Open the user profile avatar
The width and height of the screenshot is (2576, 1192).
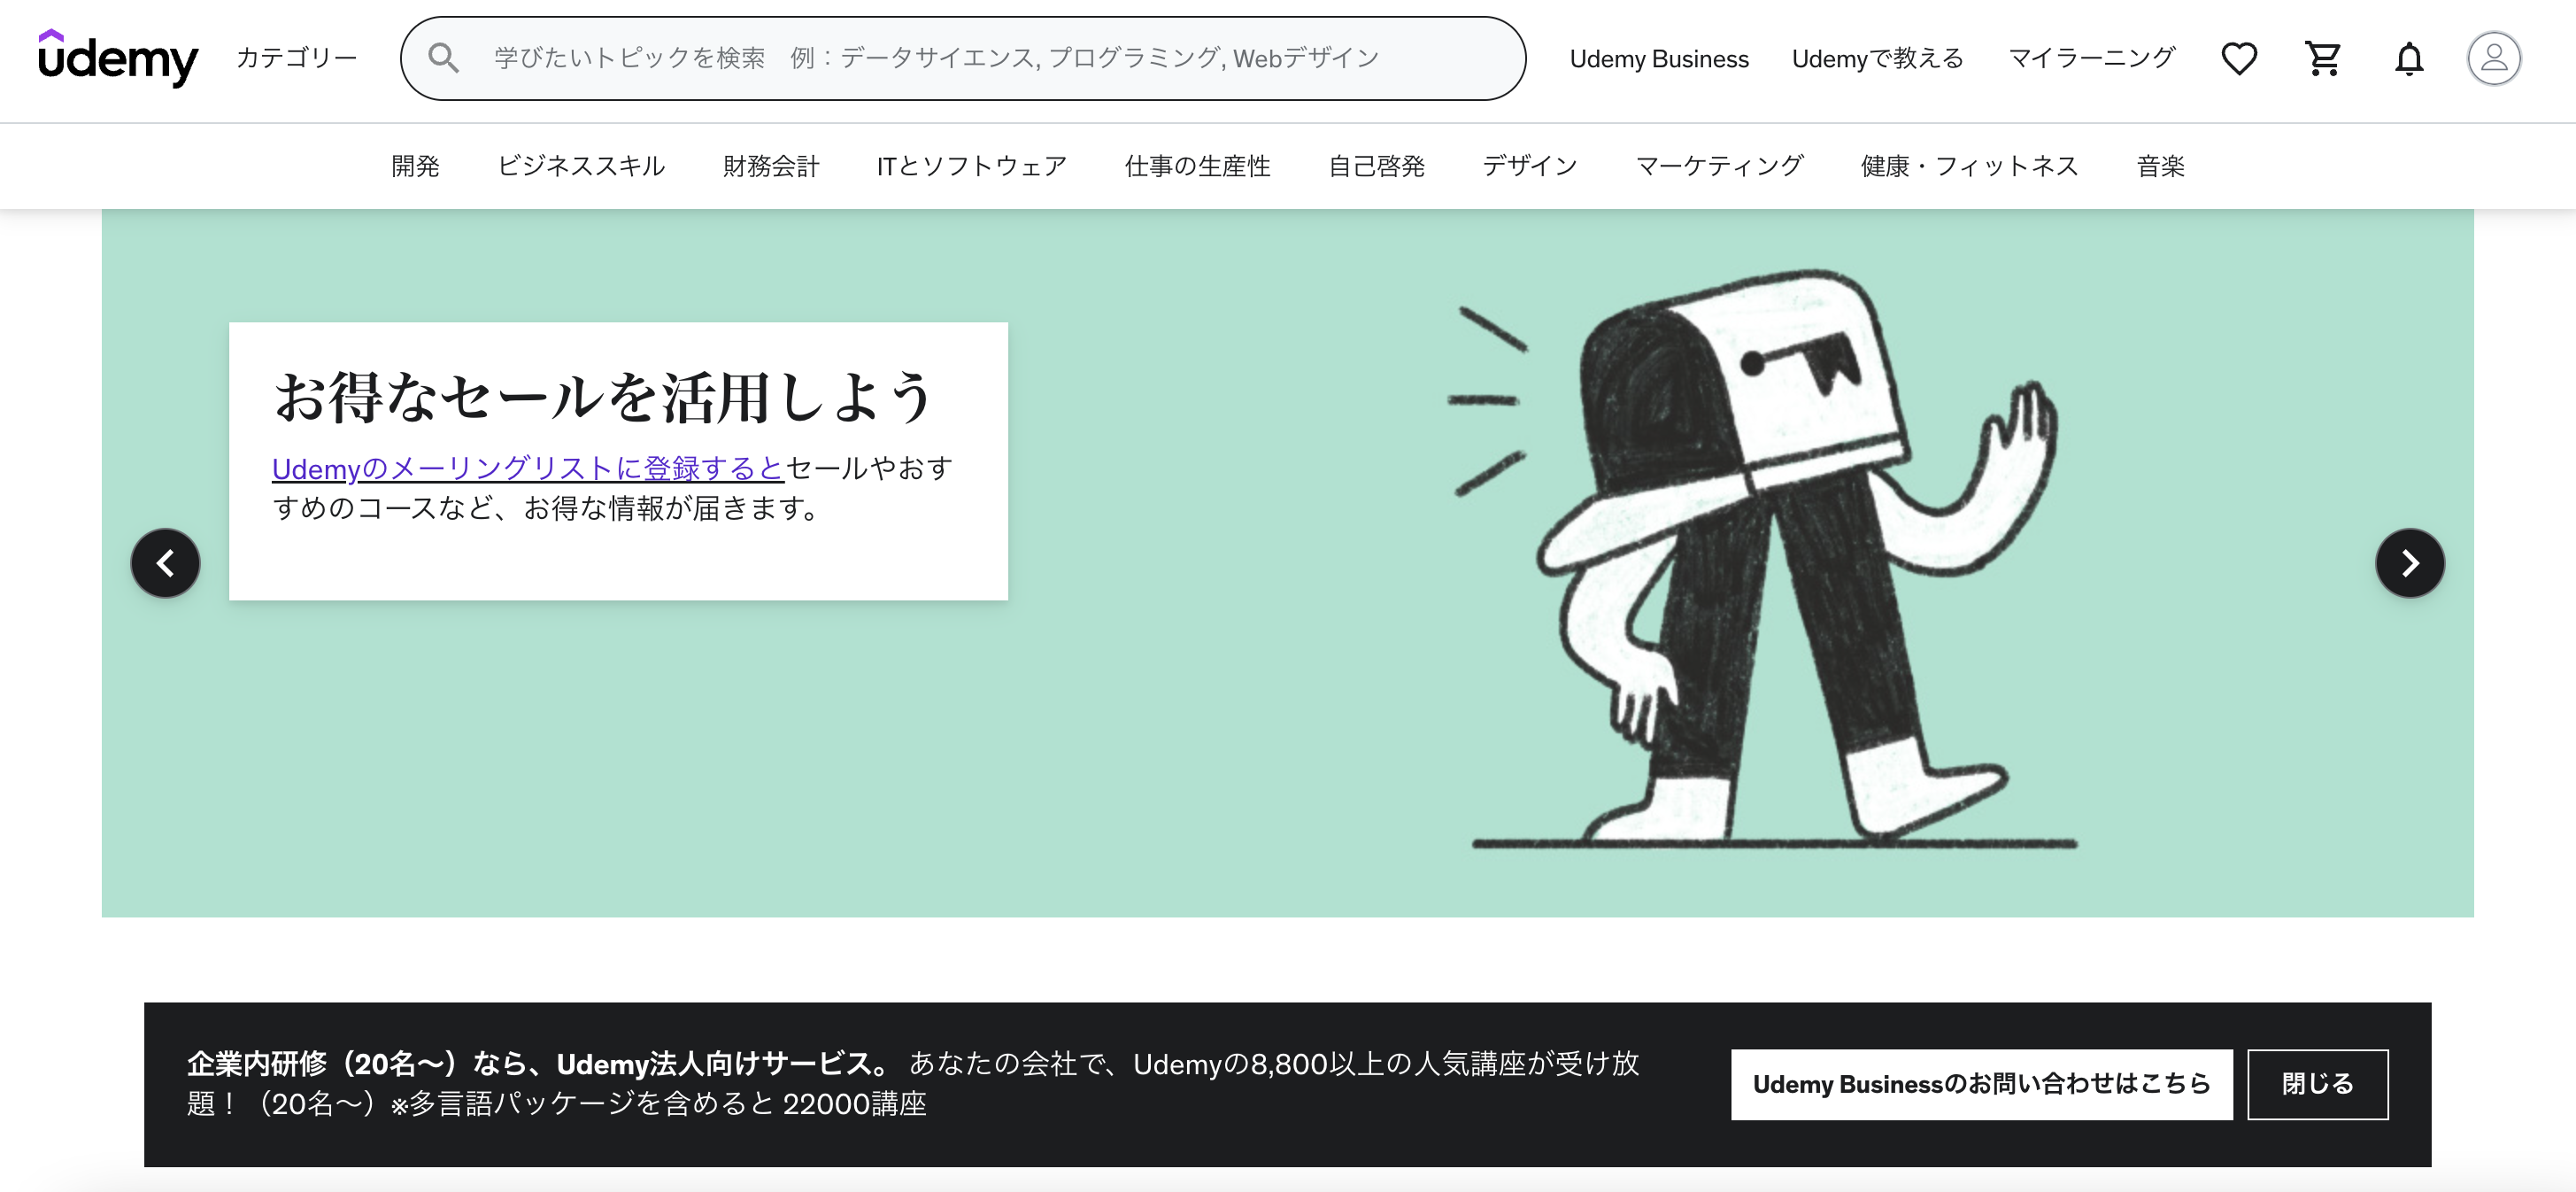point(2493,58)
